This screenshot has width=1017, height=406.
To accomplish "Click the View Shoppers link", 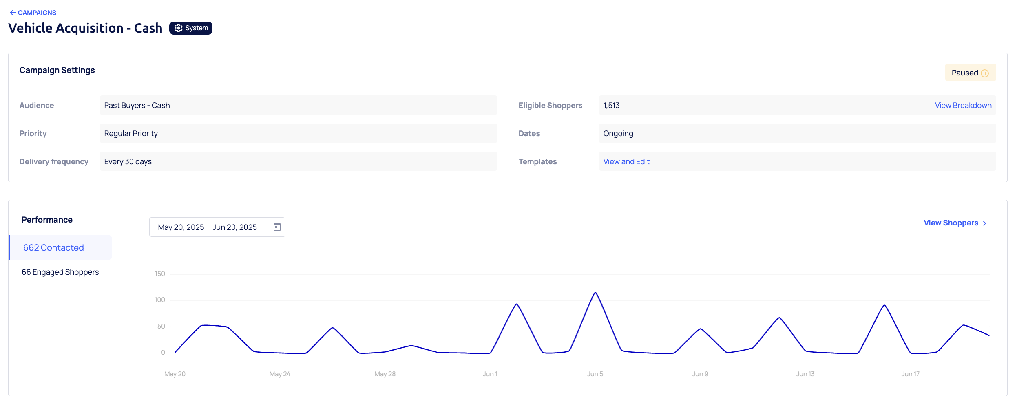I will pos(951,223).
